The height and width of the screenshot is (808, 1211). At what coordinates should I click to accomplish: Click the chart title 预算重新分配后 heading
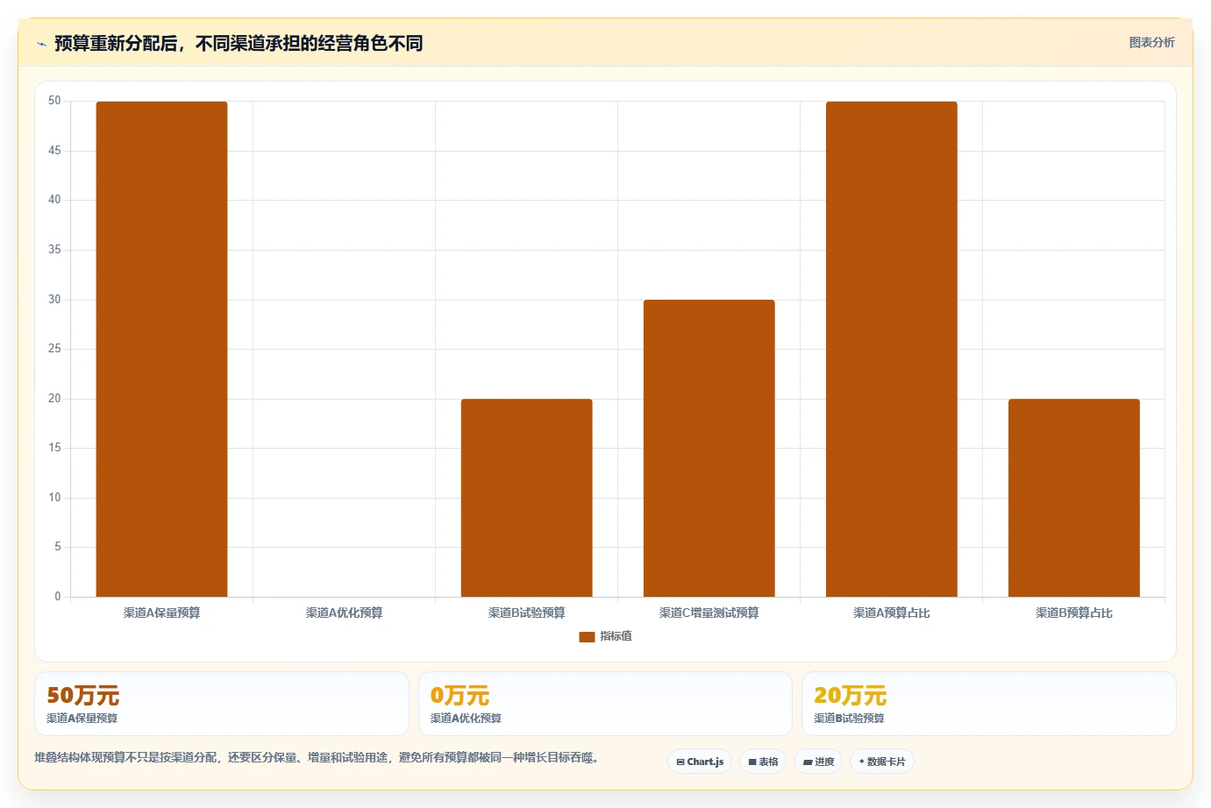click(239, 43)
